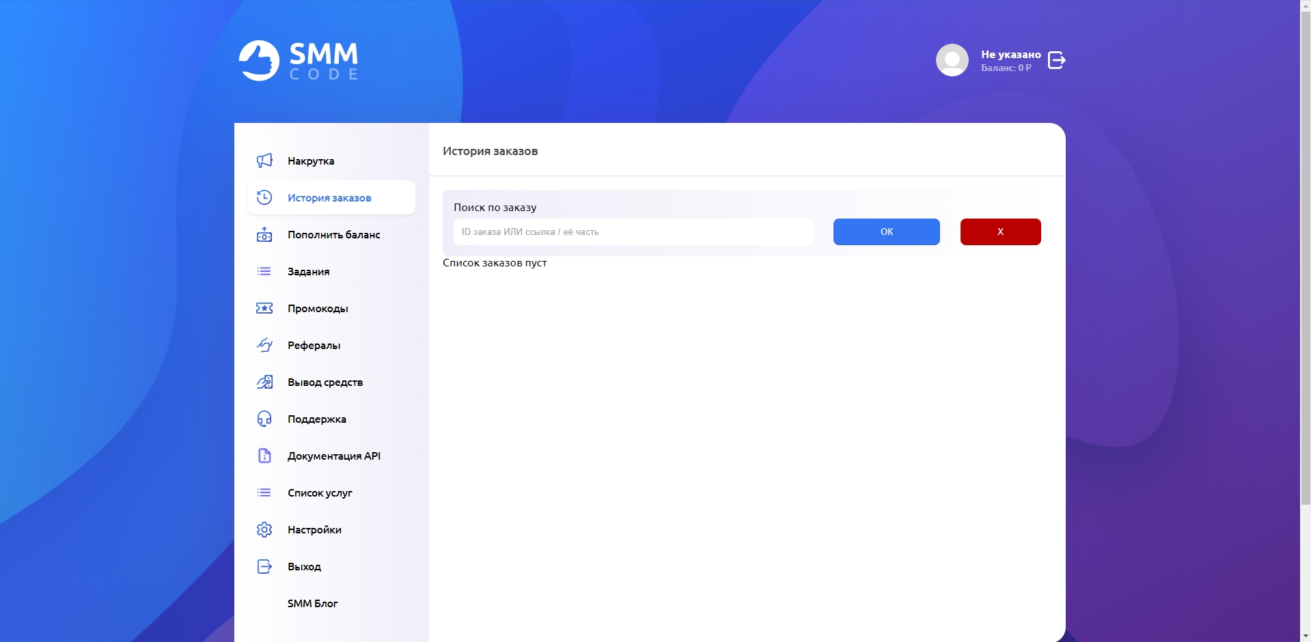Viewport: 1311px width, 642px height.
Task: Click the logout arrow icon in header
Action: (1056, 60)
